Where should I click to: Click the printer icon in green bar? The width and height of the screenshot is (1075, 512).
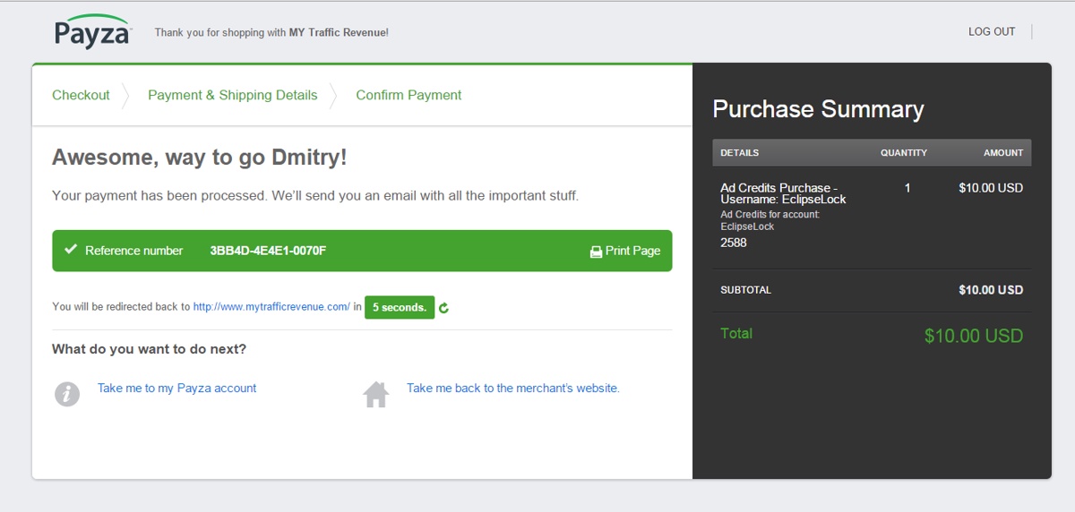coord(596,252)
